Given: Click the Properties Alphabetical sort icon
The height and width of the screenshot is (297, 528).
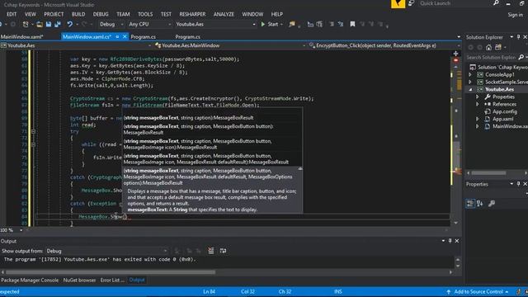Looking at the screenshot, I should tap(480, 204).
